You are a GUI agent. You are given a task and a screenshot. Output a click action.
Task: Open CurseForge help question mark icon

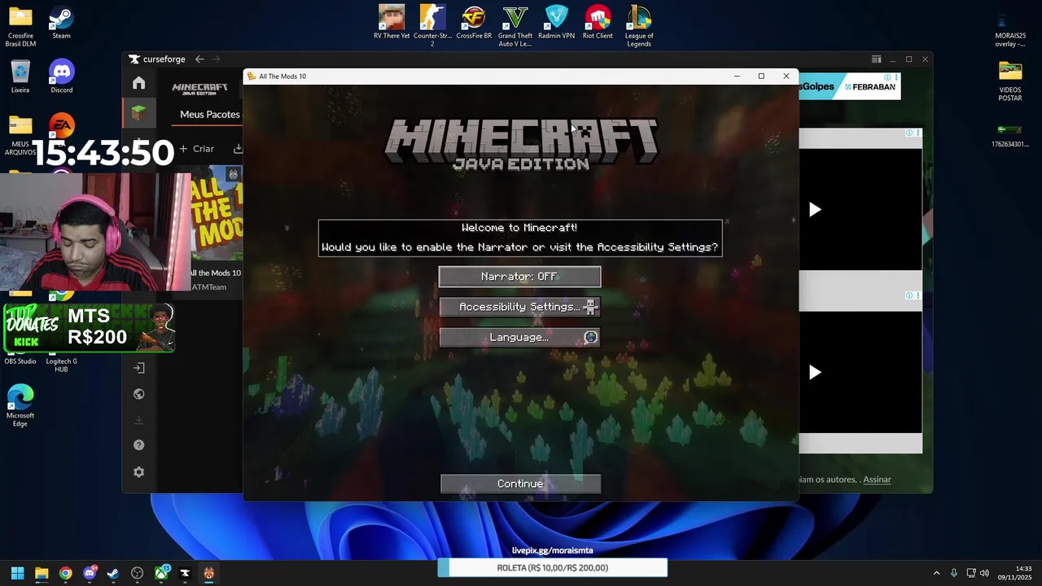[139, 445]
